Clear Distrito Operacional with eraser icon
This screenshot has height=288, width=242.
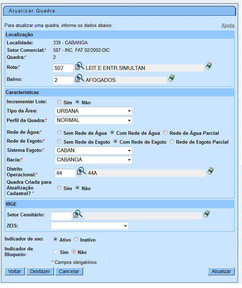tap(211, 171)
